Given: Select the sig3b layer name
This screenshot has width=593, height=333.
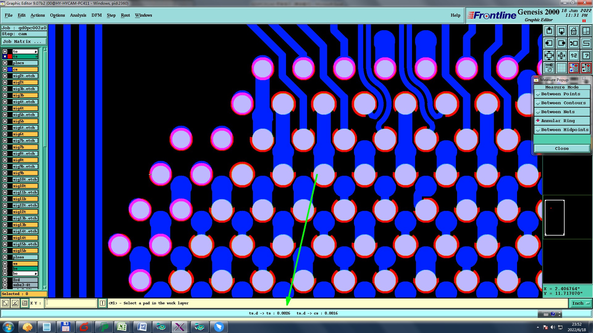Looking at the screenshot, I should coord(25,95).
